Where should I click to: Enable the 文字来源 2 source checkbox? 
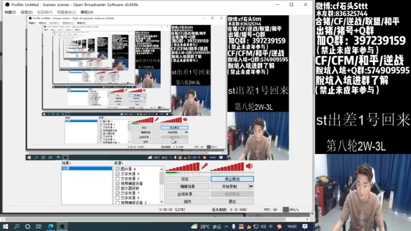(x=118, y=179)
